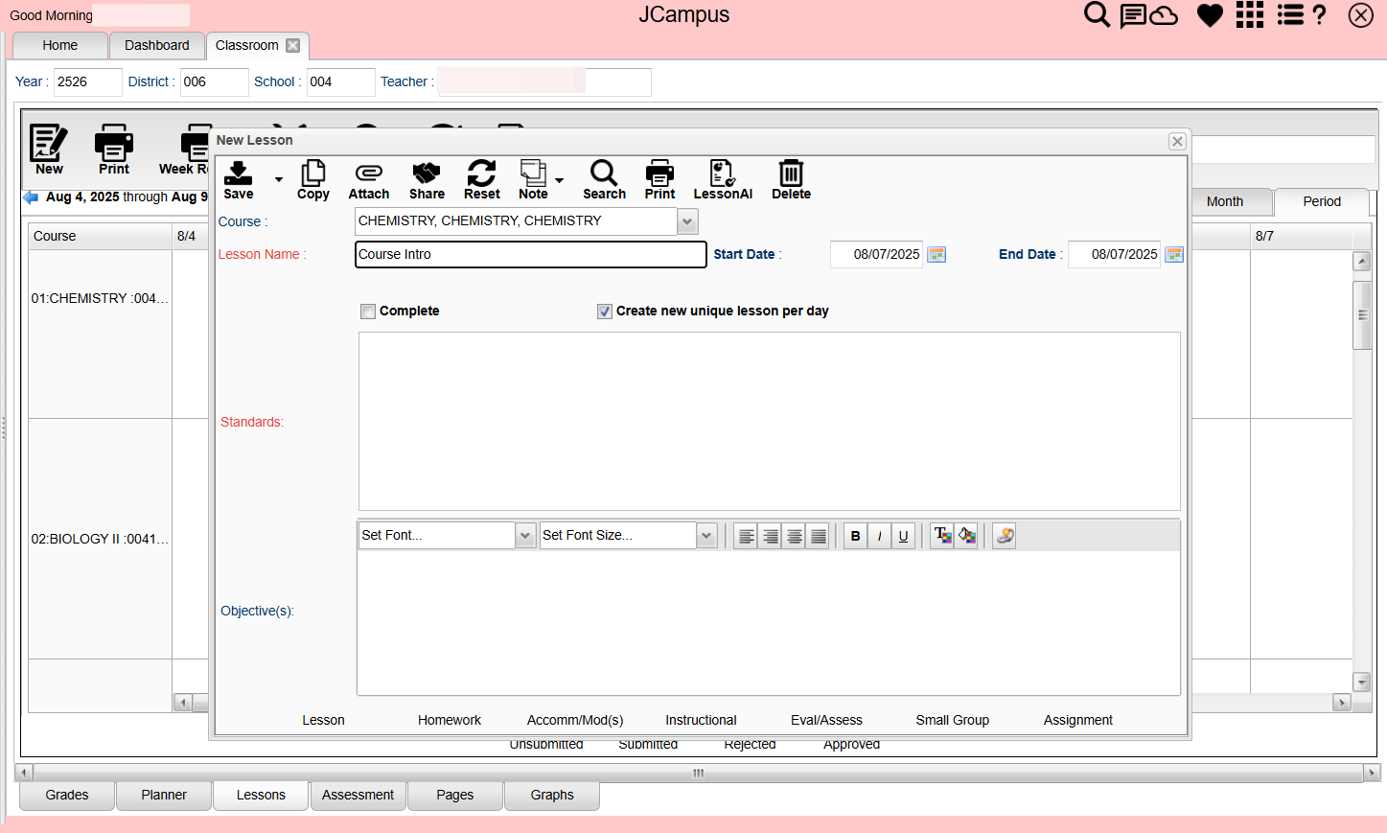Switch to the Homework tab

pos(450,720)
